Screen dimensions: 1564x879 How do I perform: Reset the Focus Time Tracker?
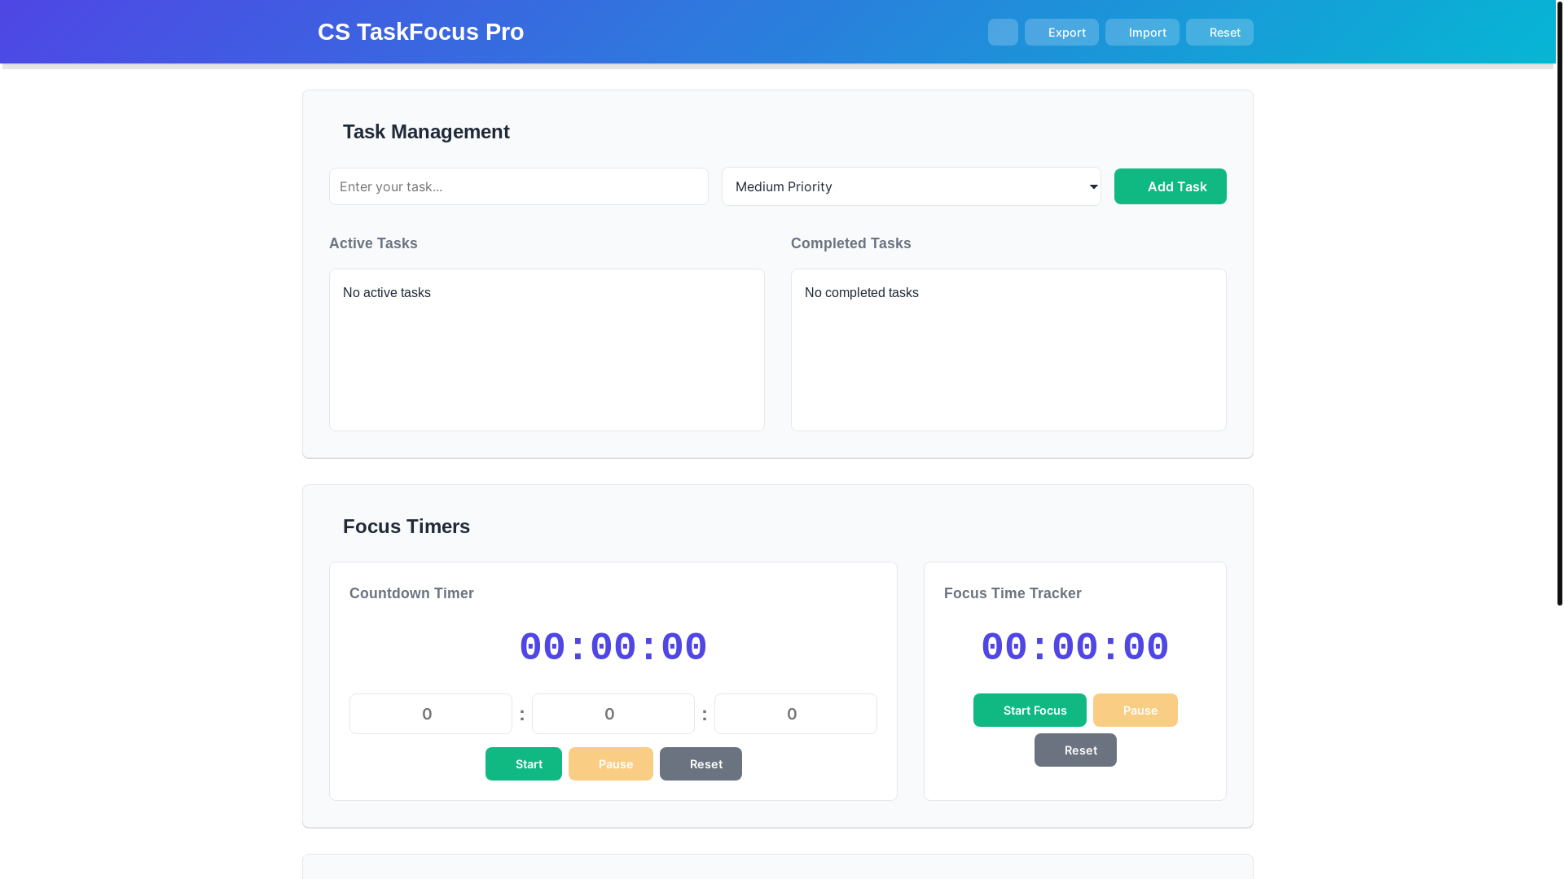tap(1075, 750)
